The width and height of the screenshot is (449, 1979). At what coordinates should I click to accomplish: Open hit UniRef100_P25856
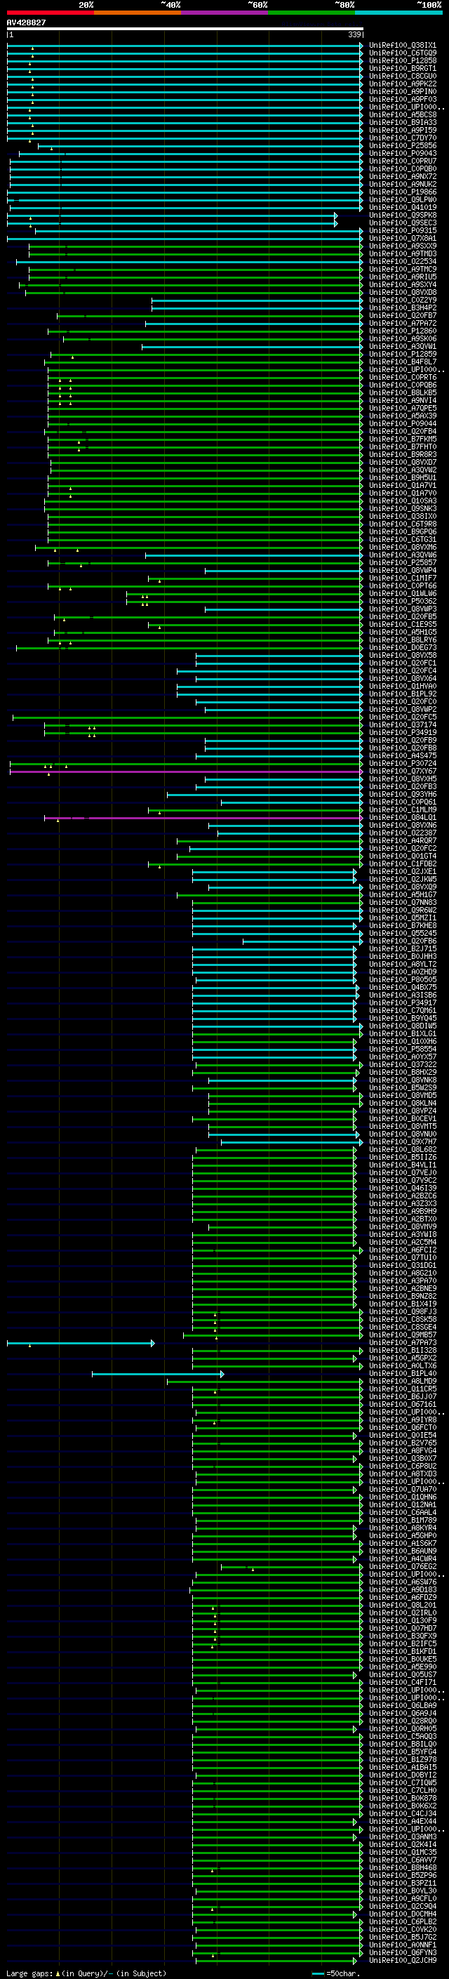point(403,146)
